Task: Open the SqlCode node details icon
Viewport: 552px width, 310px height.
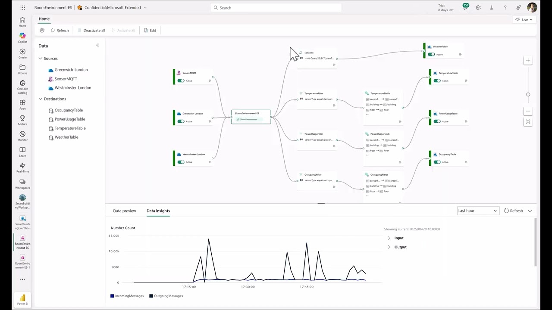Action: 334,65
